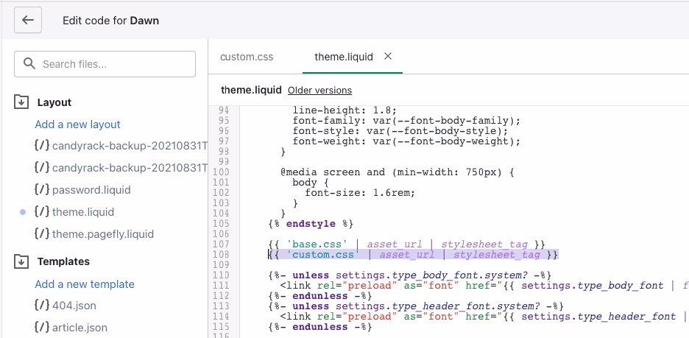Click code icon beside sidebar theme.liquid
The image size is (689, 338).
[42, 212]
